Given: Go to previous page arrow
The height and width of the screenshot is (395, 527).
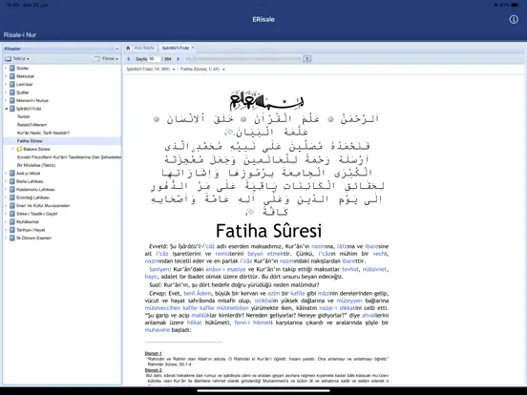Looking at the screenshot, I should click(x=128, y=59).
